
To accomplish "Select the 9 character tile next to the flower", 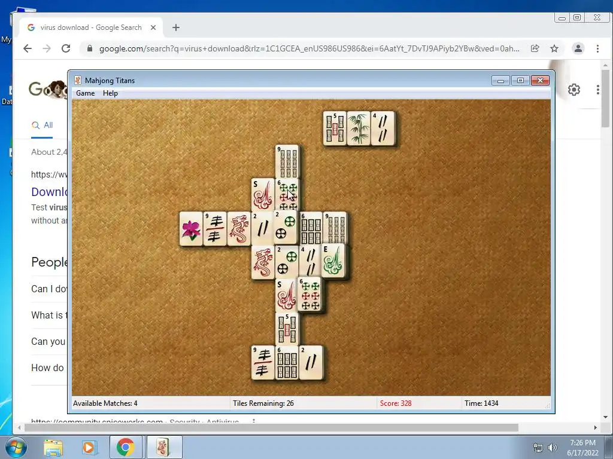I will coord(215,229).
